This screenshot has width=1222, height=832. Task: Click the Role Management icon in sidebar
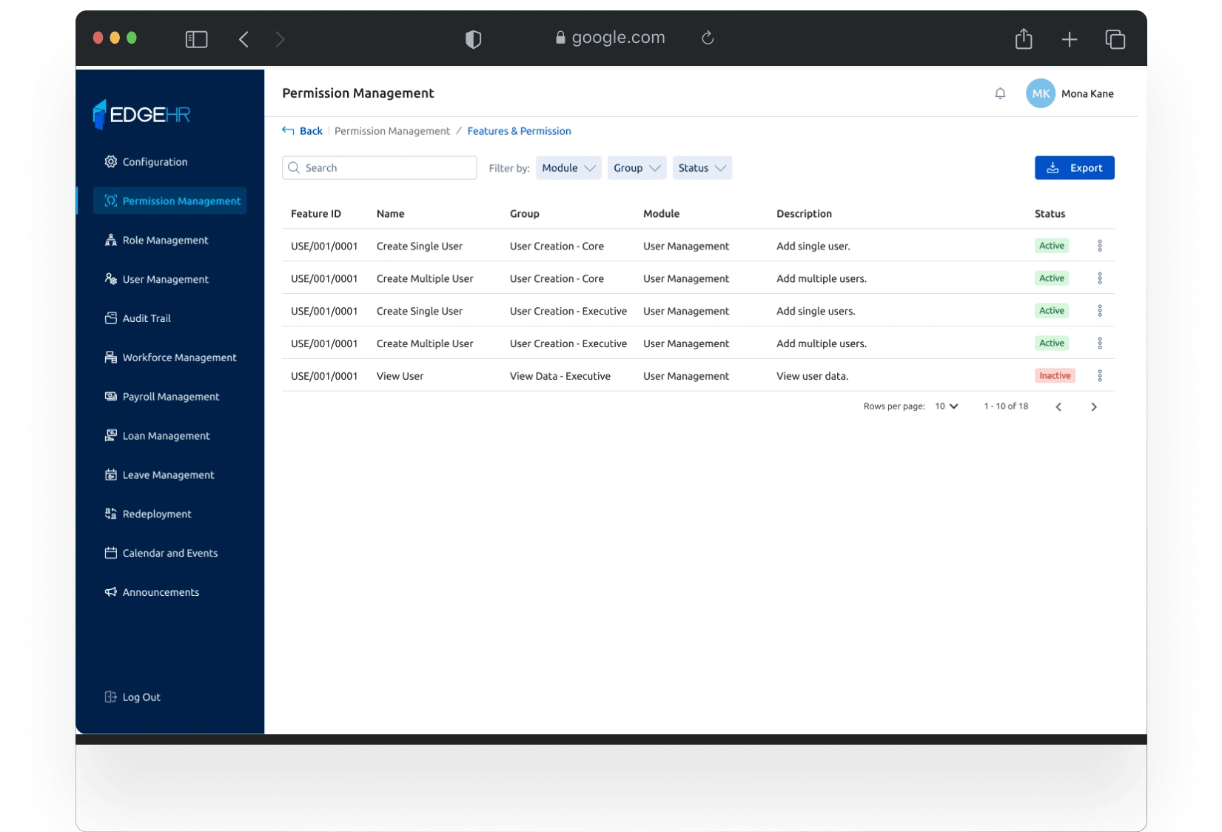point(111,240)
